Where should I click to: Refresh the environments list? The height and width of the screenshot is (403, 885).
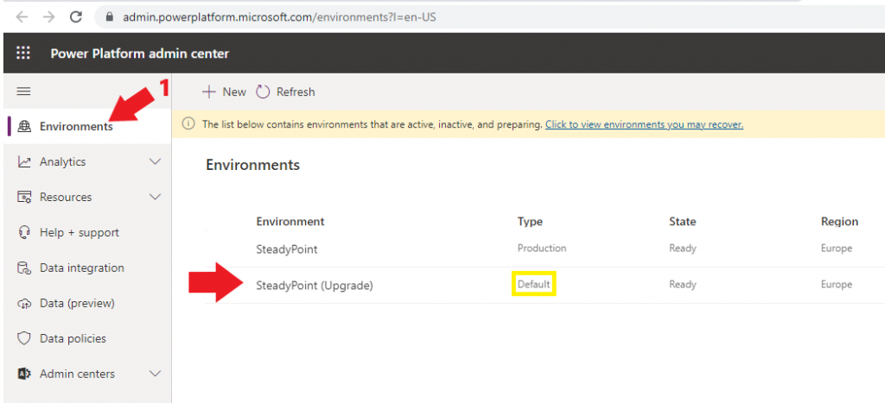coord(285,91)
